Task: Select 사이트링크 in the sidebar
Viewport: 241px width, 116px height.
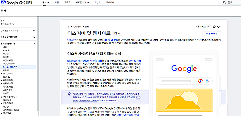Action: pos(8,90)
